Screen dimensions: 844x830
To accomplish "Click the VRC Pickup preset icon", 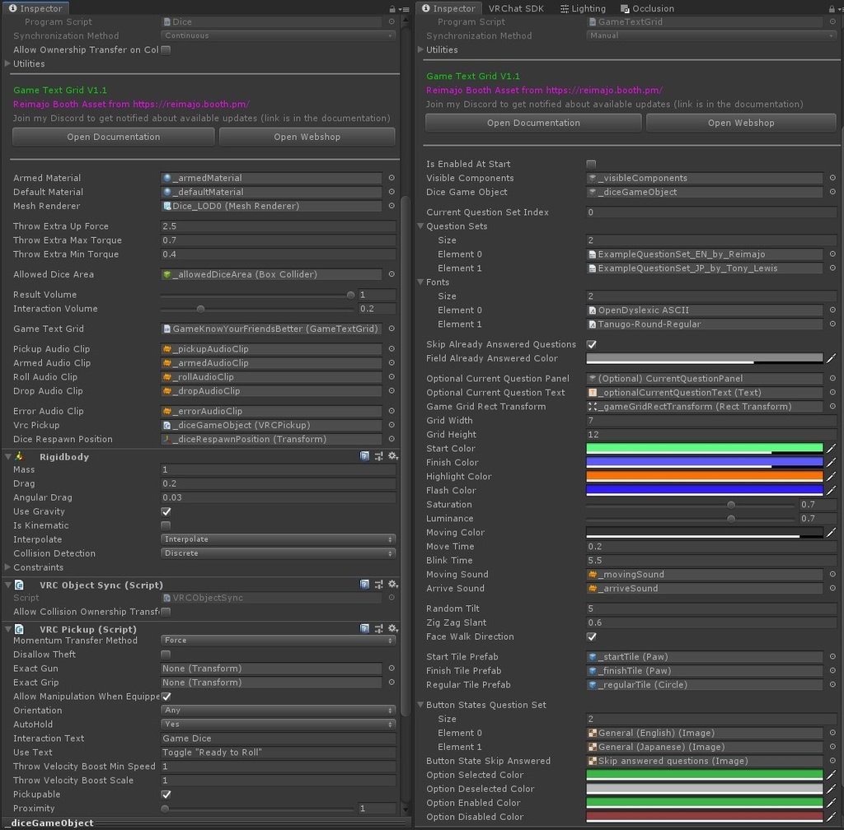I will [378, 629].
